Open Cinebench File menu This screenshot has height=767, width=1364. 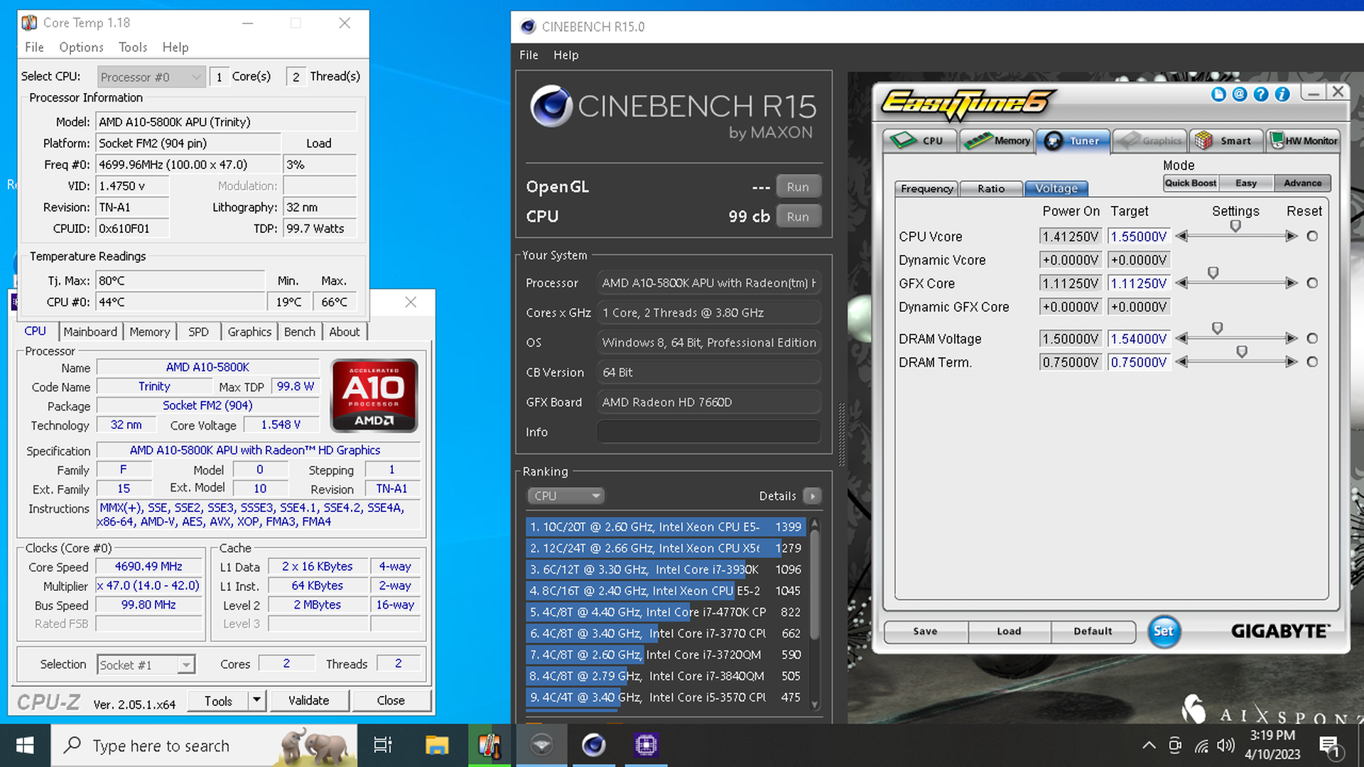(529, 55)
